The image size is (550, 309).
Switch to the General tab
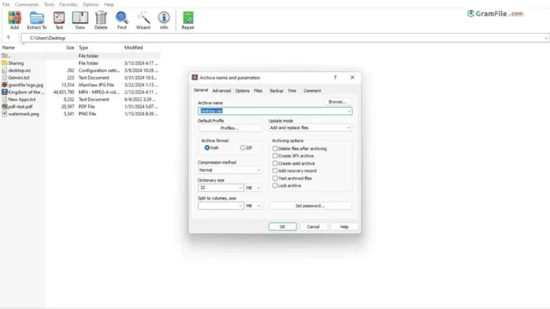tap(201, 90)
